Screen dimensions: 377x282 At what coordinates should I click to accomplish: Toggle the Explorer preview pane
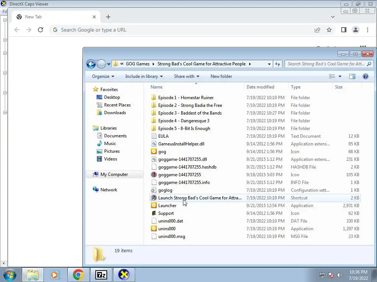[x=352, y=76]
